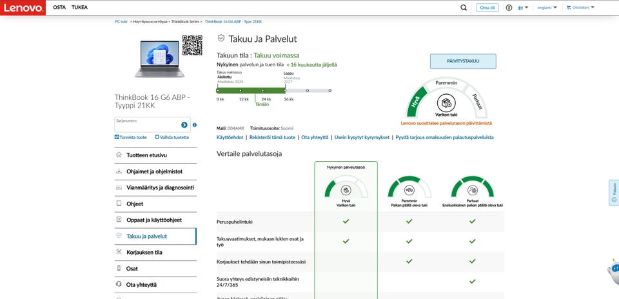Expand the englanti language dropdown
Image resolution: width=619 pixels, height=299 pixels.
547,8
